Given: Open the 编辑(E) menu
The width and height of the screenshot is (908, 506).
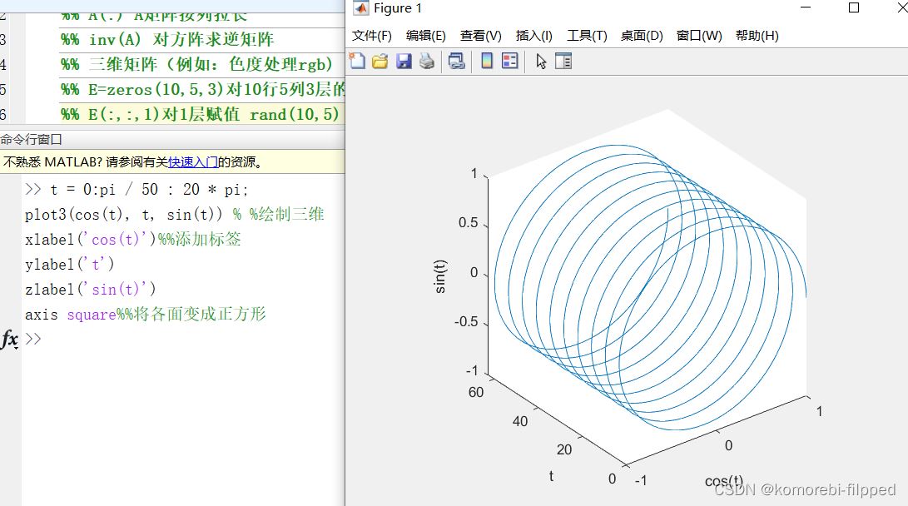Looking at the screenshot, I should [x=425, y=36].
